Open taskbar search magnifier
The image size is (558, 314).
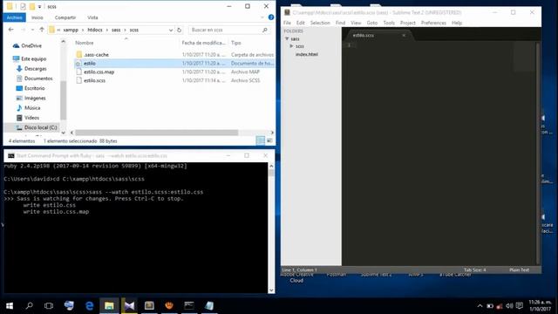(30, 306)
